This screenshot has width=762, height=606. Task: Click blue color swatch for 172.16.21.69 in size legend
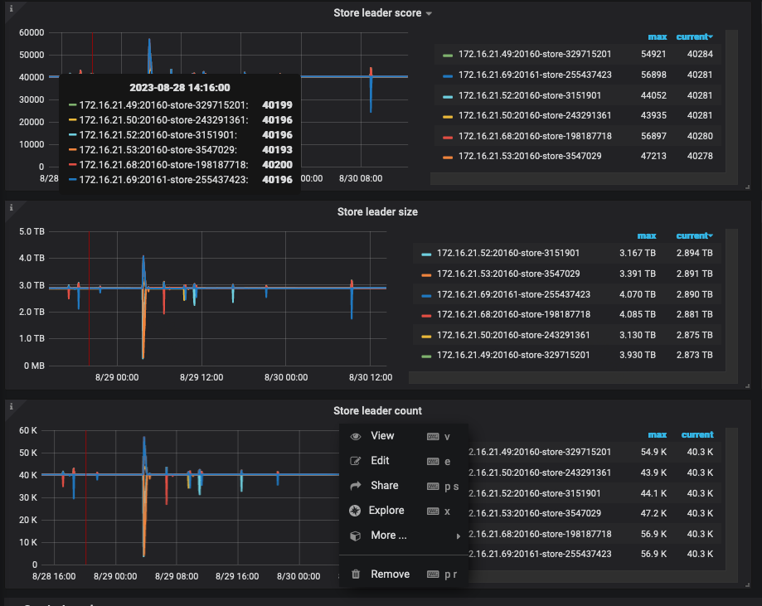click(426, 295)
